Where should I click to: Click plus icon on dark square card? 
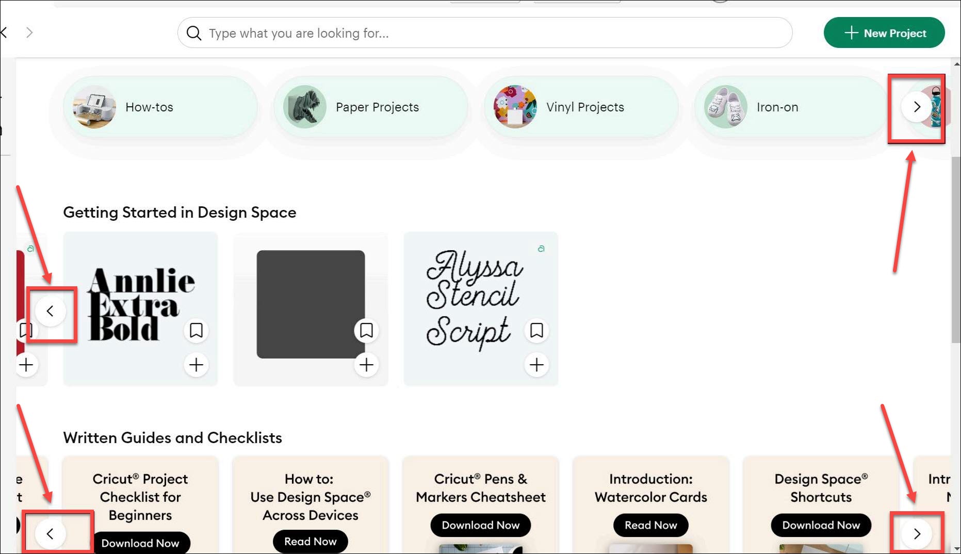(x=366, y=365)
